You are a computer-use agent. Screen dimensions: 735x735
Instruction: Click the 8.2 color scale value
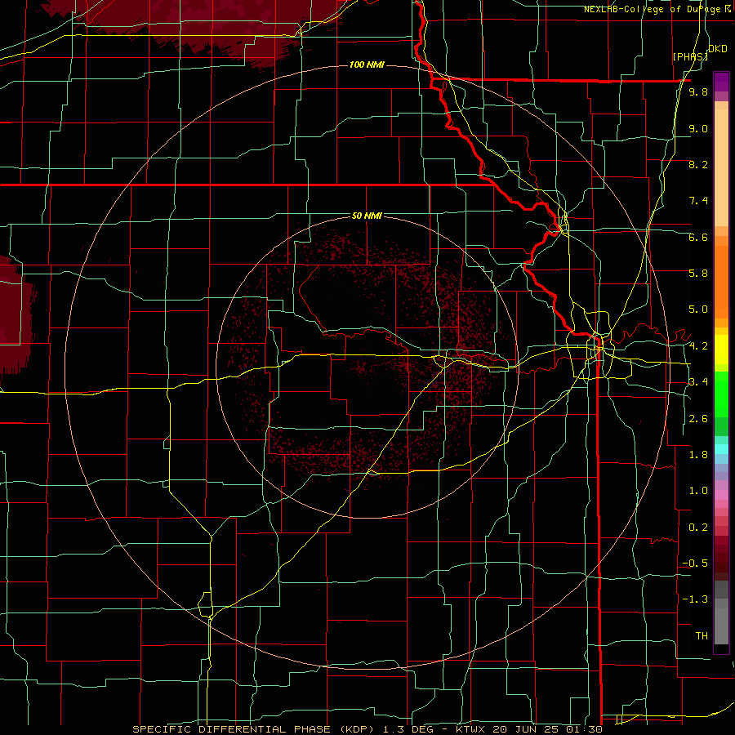click(698, 164)
